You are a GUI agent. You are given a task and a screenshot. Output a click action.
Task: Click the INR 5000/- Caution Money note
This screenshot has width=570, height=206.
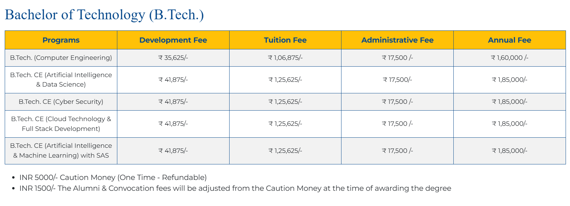(113, 177)
